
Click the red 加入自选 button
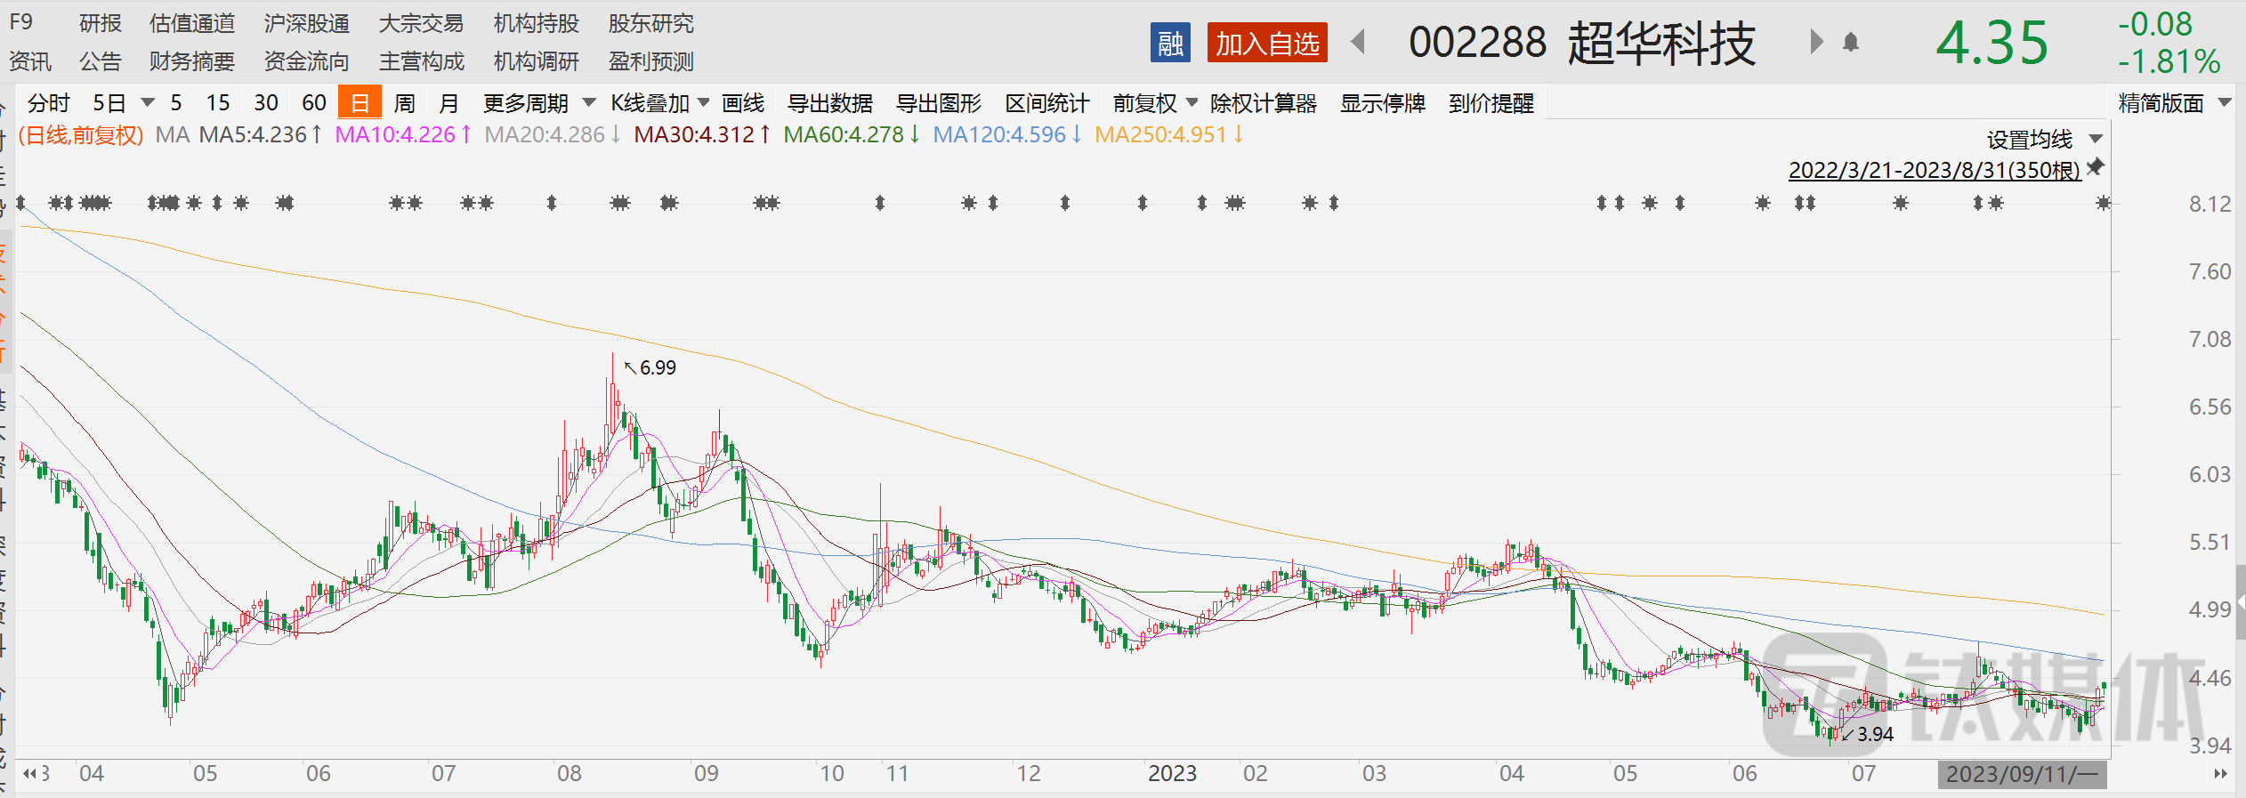(1266, 43)
